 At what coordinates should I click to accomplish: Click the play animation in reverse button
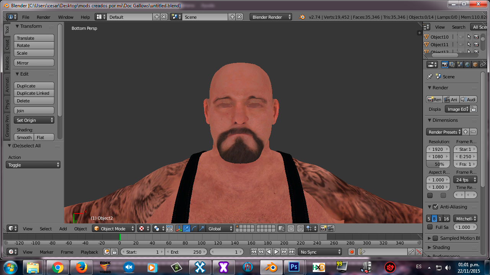269,252
